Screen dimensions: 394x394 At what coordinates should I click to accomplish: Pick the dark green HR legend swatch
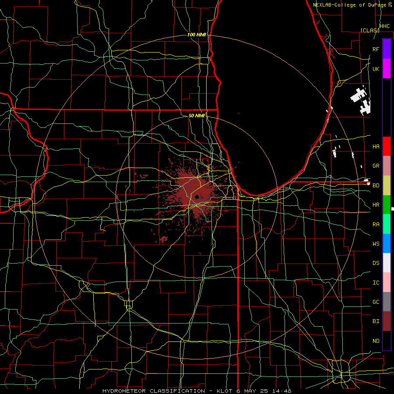point(387,205)
